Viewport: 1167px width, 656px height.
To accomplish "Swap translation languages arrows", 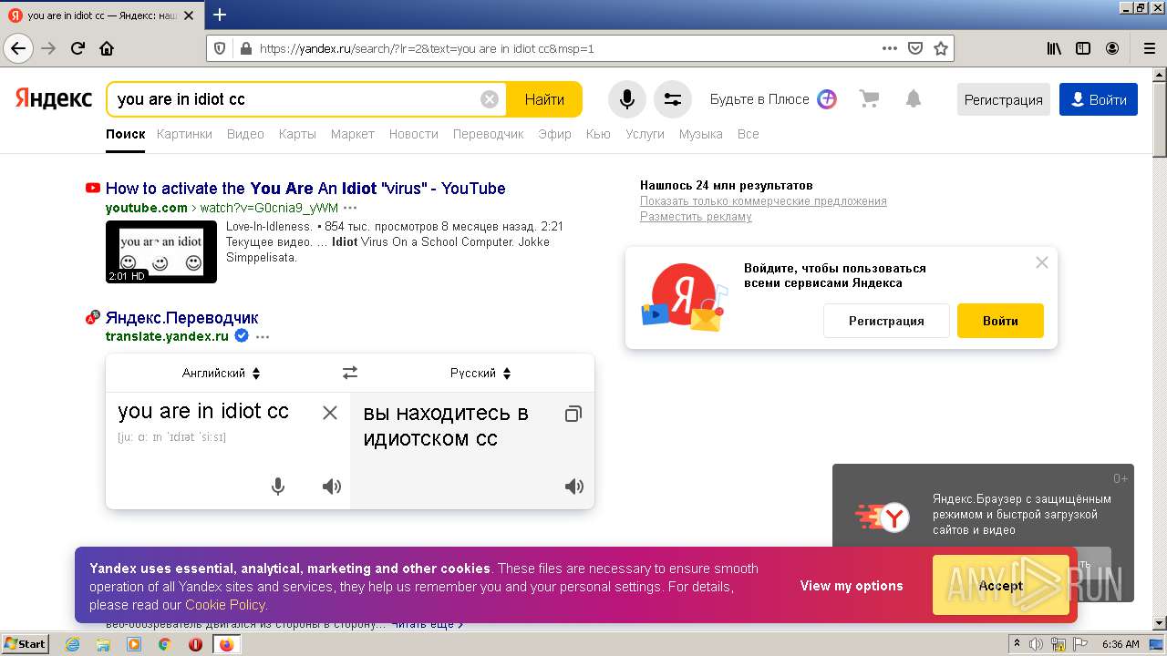I will 350,373.
